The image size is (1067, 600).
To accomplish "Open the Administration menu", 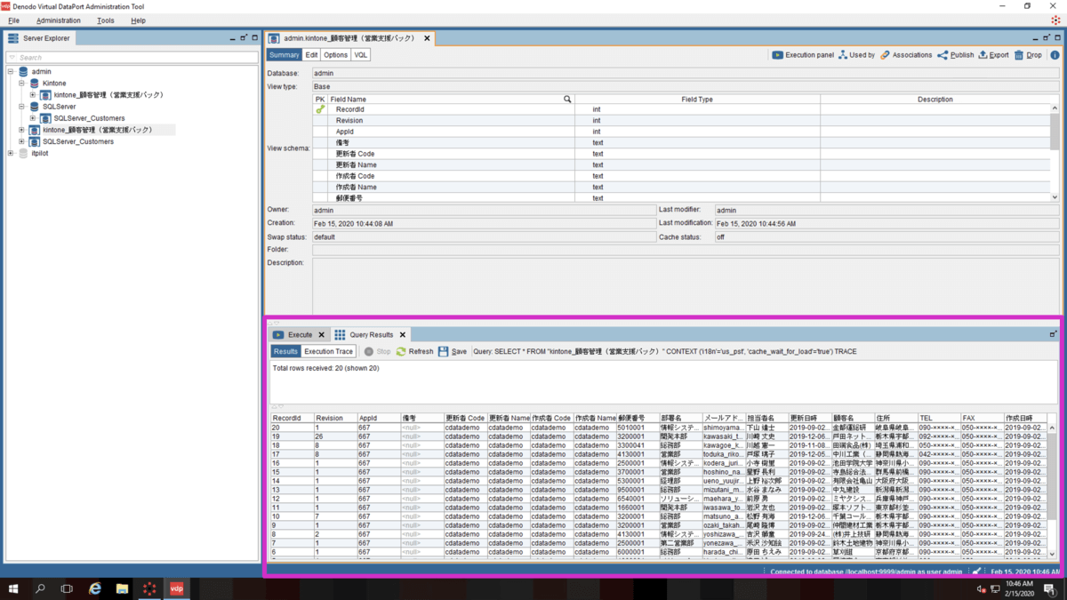I will point(59,20).
